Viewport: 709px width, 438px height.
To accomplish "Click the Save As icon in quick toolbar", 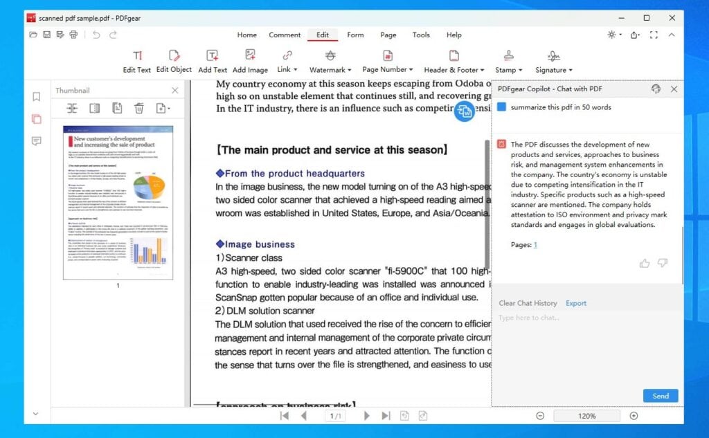I will point(60,35).
